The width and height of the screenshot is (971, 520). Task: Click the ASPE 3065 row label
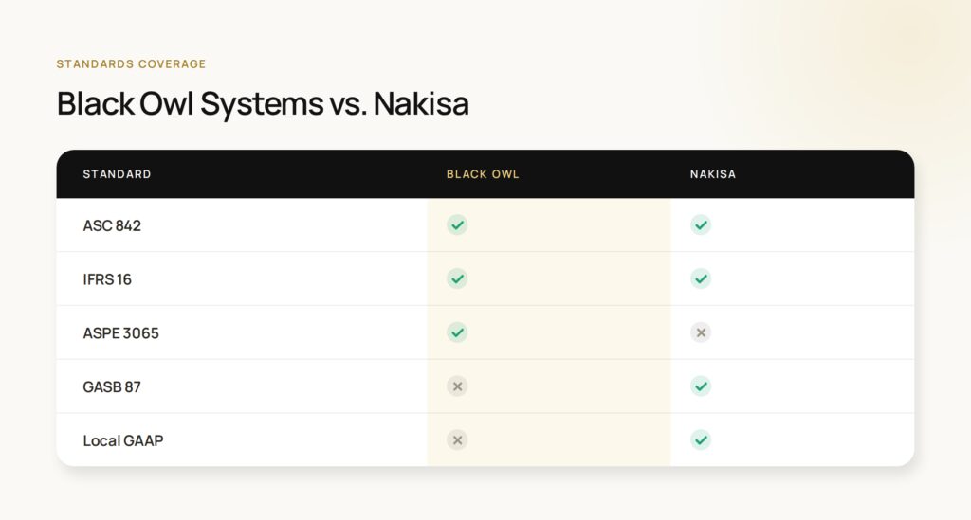[x=120, y=333]
